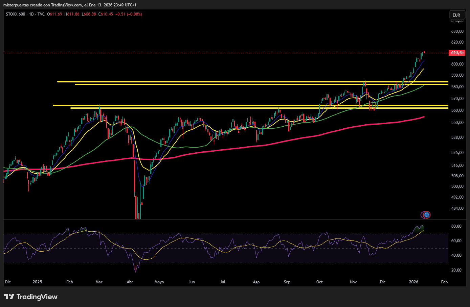This screenshot has height=307, width=470.
Task: Click the 516,00 price axis label
Action: pyautogui.click(x=457, y=165)
